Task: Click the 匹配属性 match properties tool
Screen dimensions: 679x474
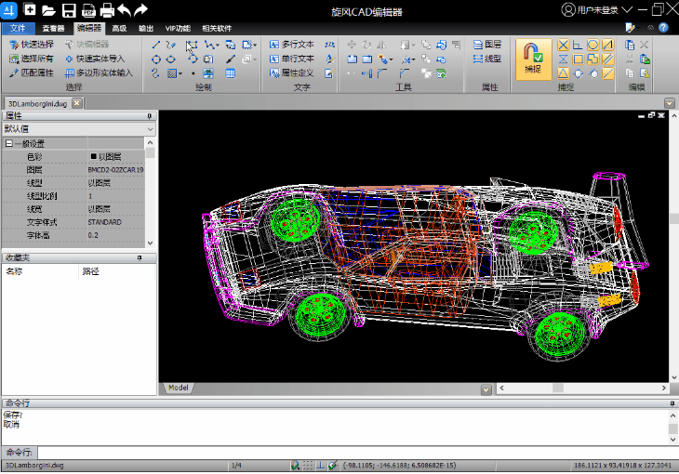Action: (x=32, y=72)
